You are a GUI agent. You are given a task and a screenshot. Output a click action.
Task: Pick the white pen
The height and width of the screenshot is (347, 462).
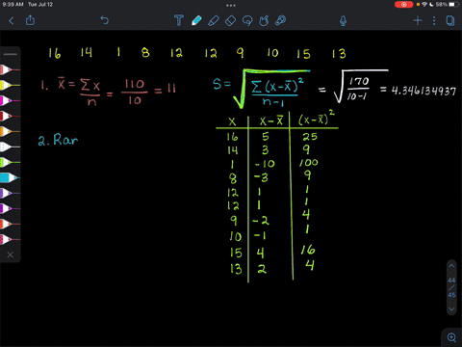[x=10, y=147]
